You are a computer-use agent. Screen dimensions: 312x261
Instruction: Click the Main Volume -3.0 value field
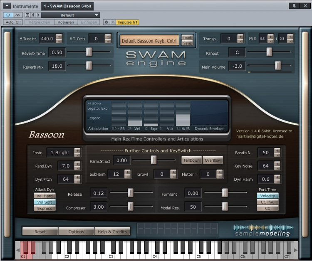(x=237, y=66)
